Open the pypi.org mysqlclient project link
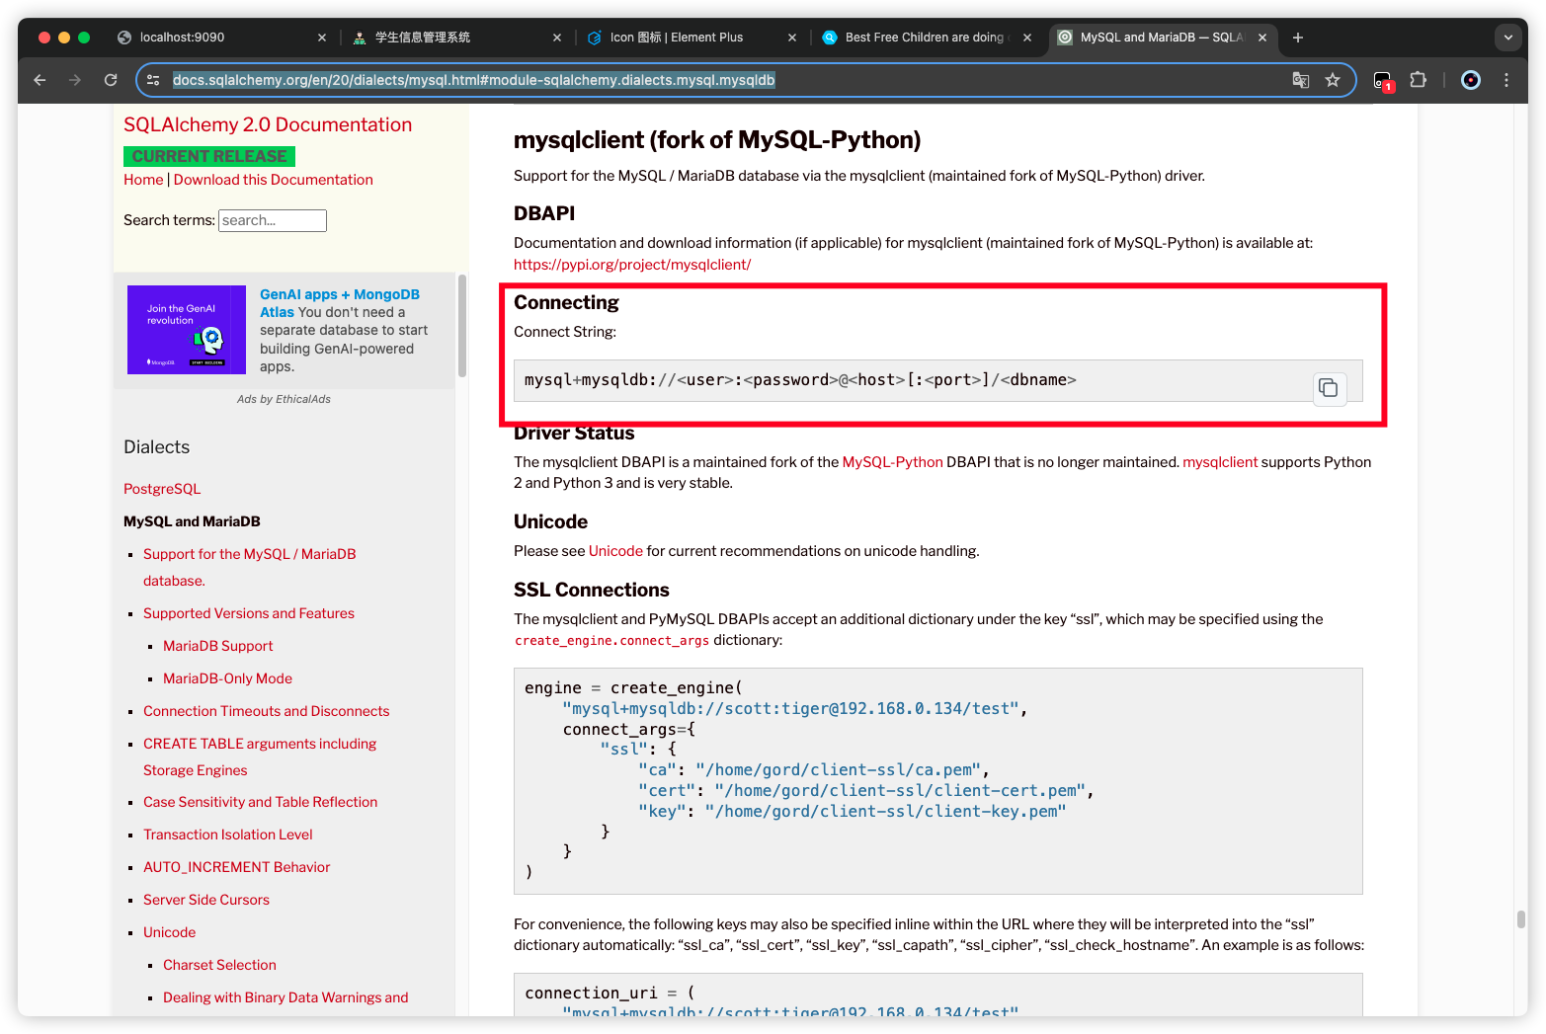The width and height of the screenshot is (1546, 1034). pos(632,265)
